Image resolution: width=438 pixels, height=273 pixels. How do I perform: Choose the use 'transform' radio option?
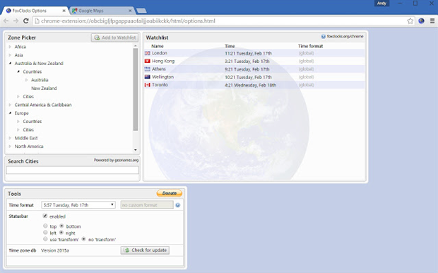click(x=45, y=239)
